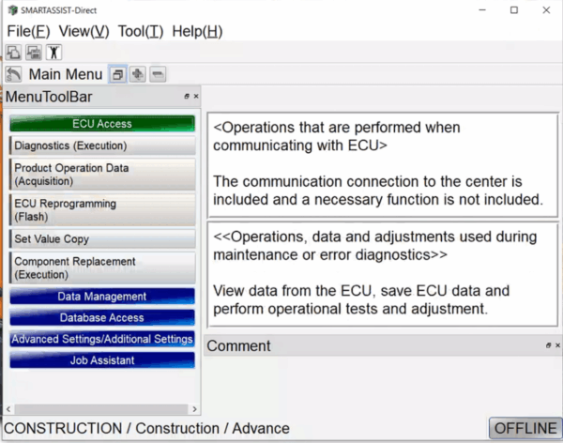Click the second toolbar icon with stacked windows
The width and height of the screenshot is (563, 443).
[33, 52]
